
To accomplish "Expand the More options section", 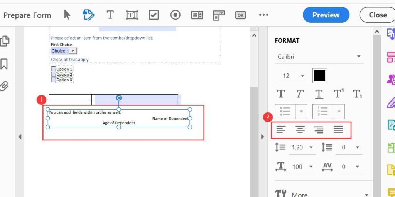I will pos(322,194).
